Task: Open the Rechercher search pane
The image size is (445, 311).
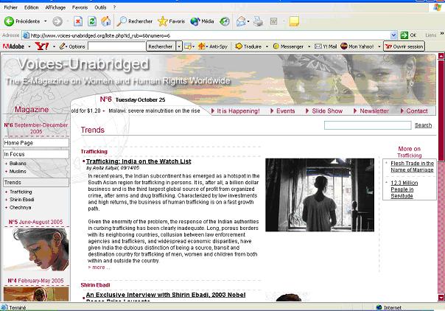Action: click(133, 21)
